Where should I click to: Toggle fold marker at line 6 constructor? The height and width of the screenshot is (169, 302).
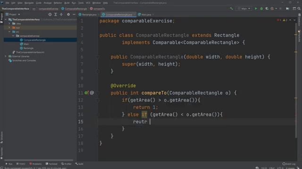point(98,57)
